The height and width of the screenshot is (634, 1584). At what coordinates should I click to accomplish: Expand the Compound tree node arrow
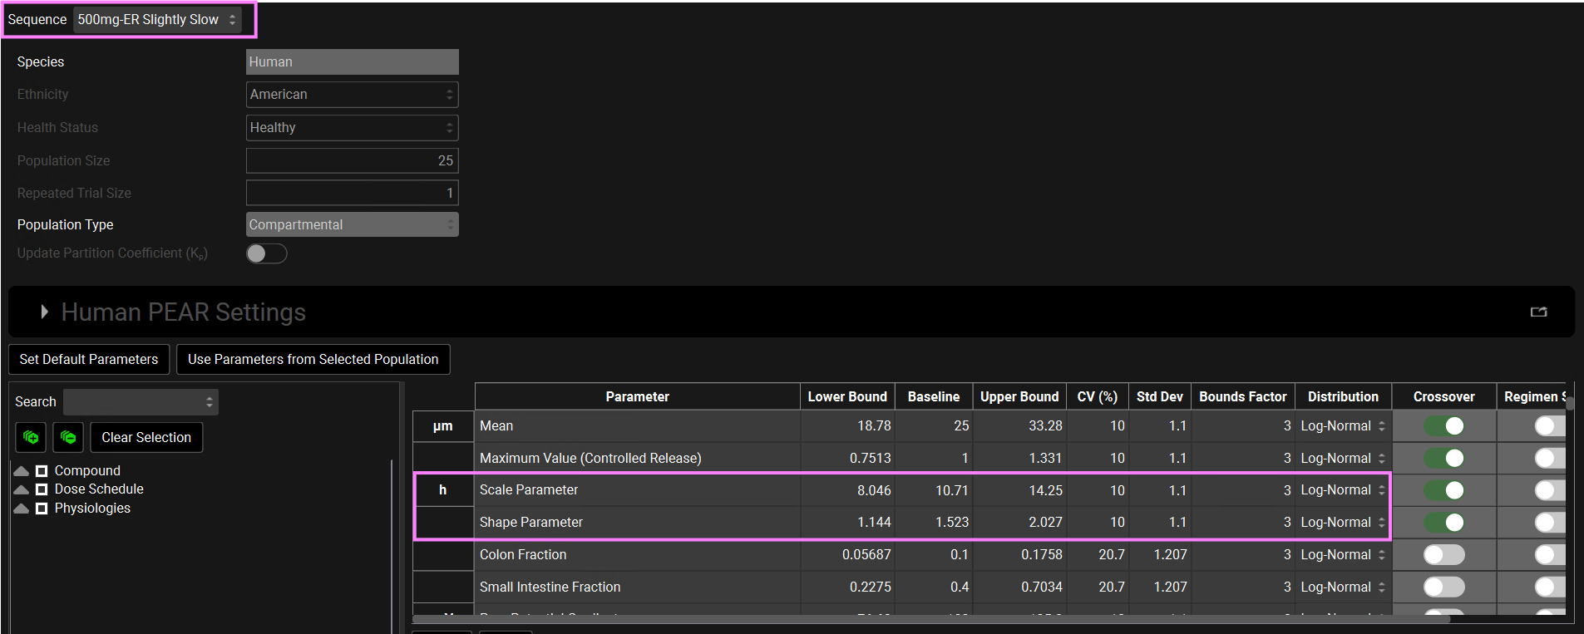(x=22, y=471)
